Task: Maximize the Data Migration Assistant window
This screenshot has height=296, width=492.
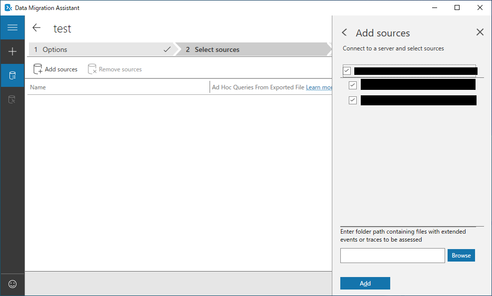Action: click(457, 8)
